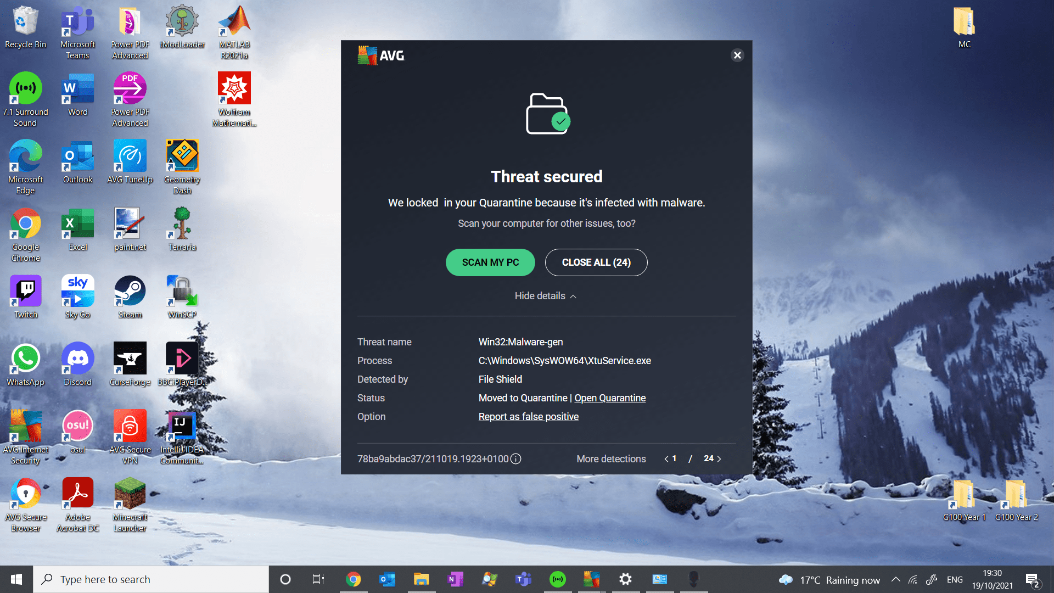Open notification center in taskbar

point(1033,579)
